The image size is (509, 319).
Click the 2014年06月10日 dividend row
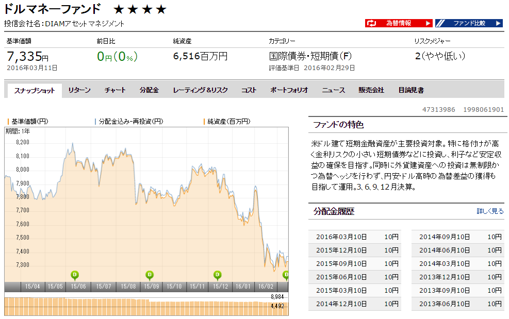[458, 250]
